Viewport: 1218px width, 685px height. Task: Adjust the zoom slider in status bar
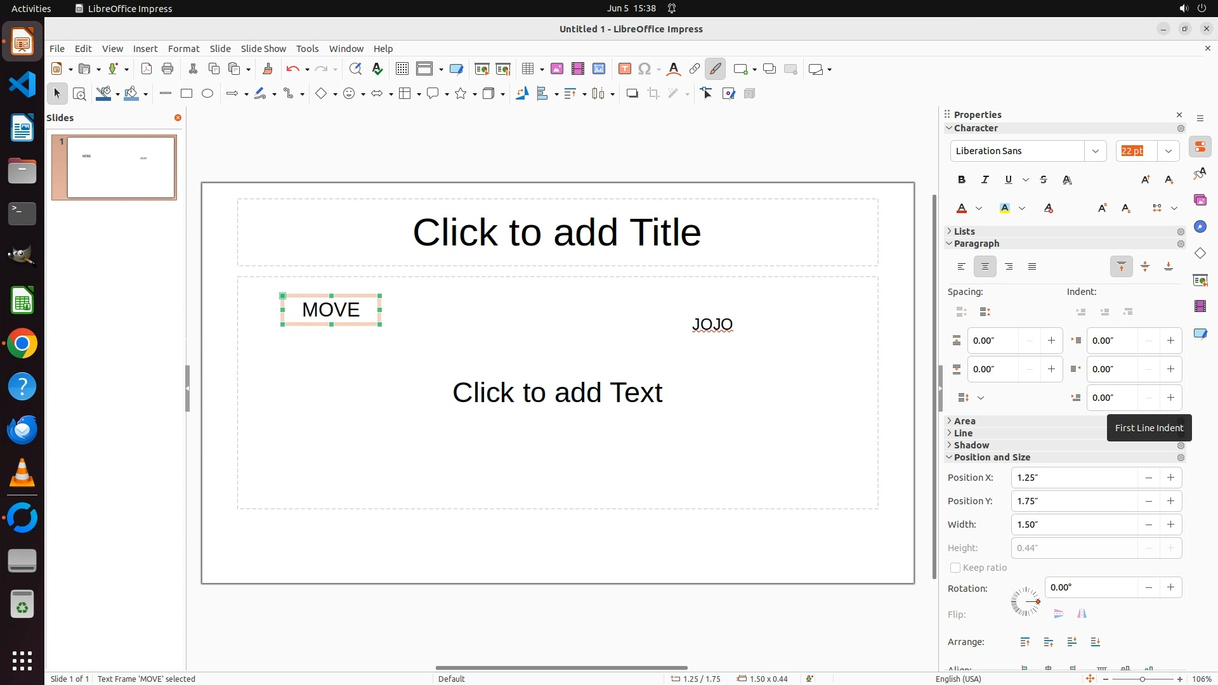coord(1142,679)
